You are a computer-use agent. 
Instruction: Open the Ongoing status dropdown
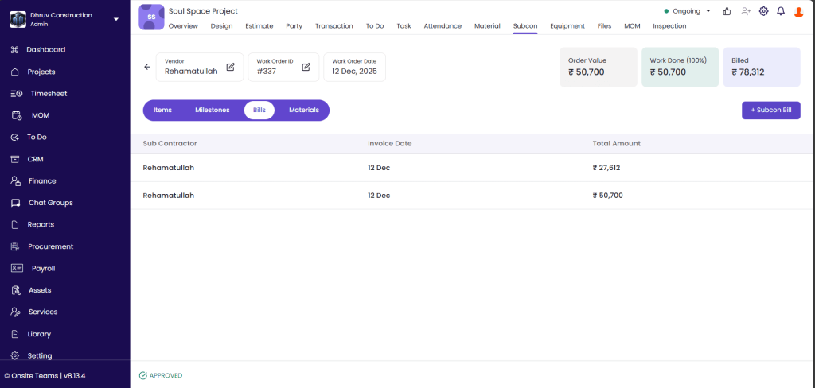pos(687,11)
